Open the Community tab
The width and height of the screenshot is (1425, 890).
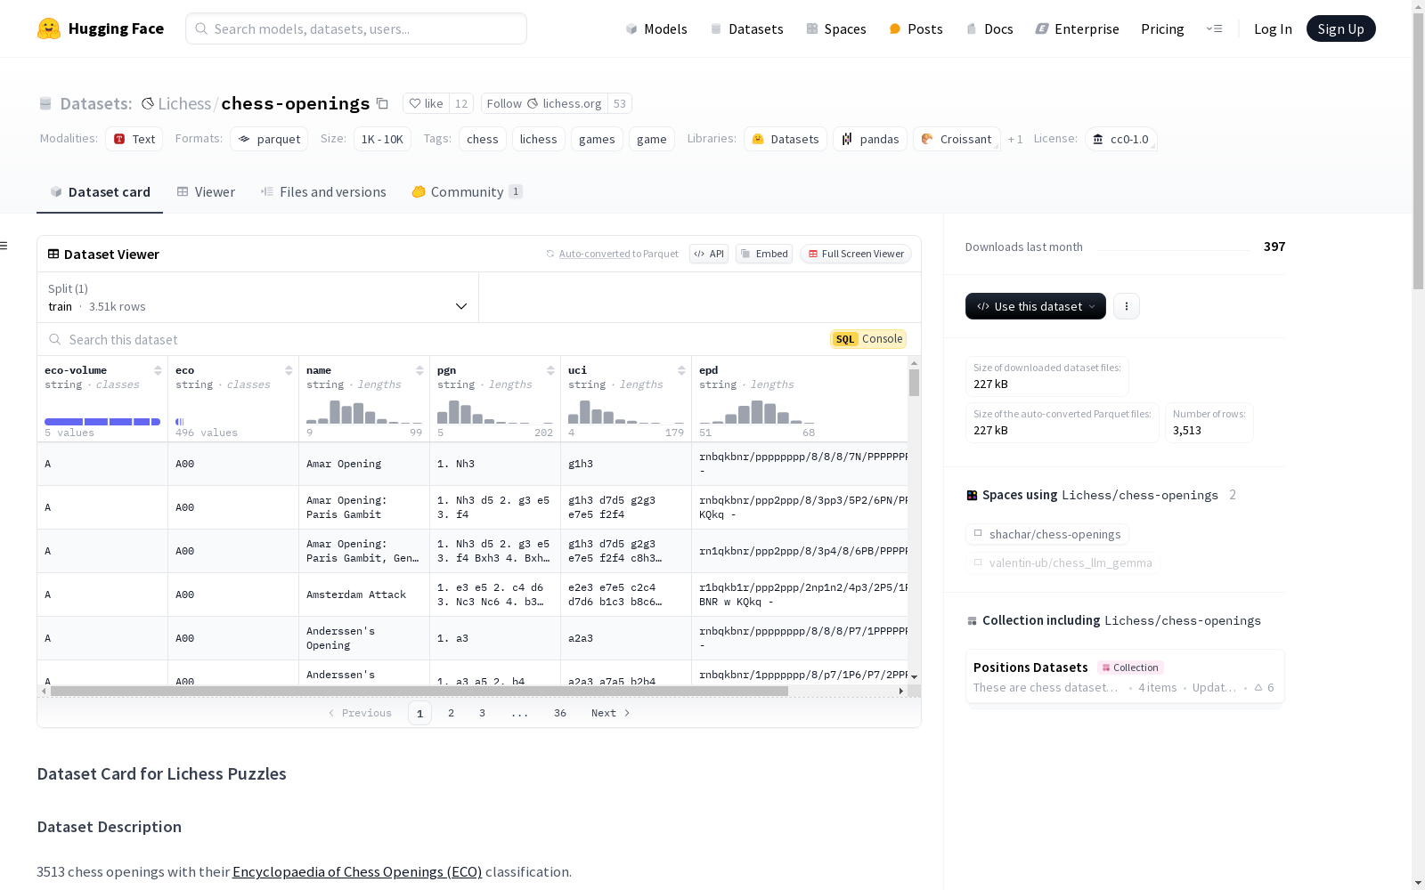tap(467, 192)
